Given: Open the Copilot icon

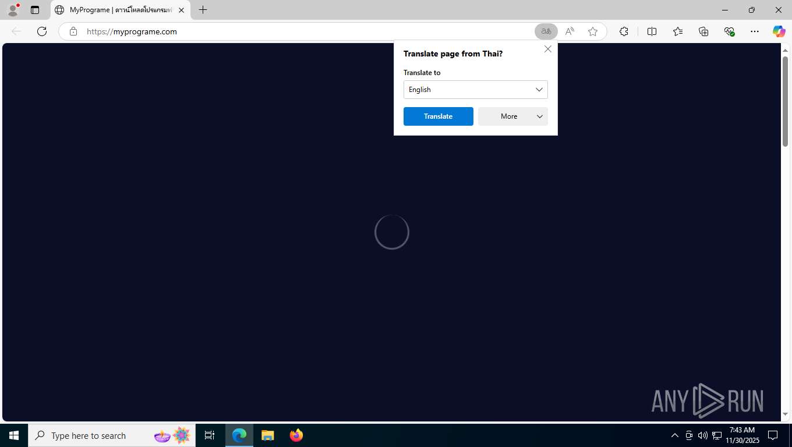Looking at the screenshot, I should pyautogui.click(x=779, y=31).
